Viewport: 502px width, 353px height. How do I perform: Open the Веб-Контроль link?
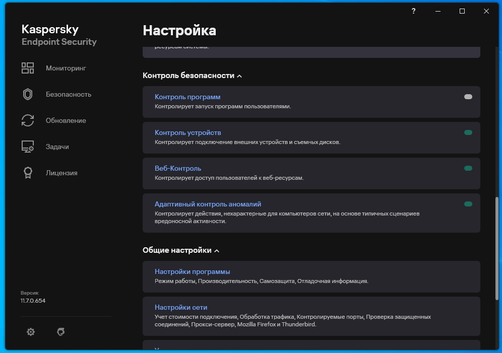pos(178,169)
